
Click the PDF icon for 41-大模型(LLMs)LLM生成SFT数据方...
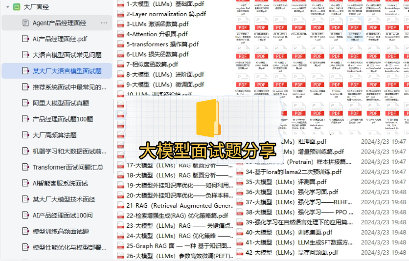(240, 242)
